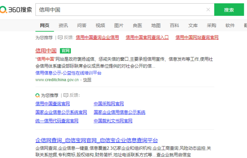Open related search 国家企业信息公示系统官网
The width and height of the screenshot is (247, 158).
point(61,112)
